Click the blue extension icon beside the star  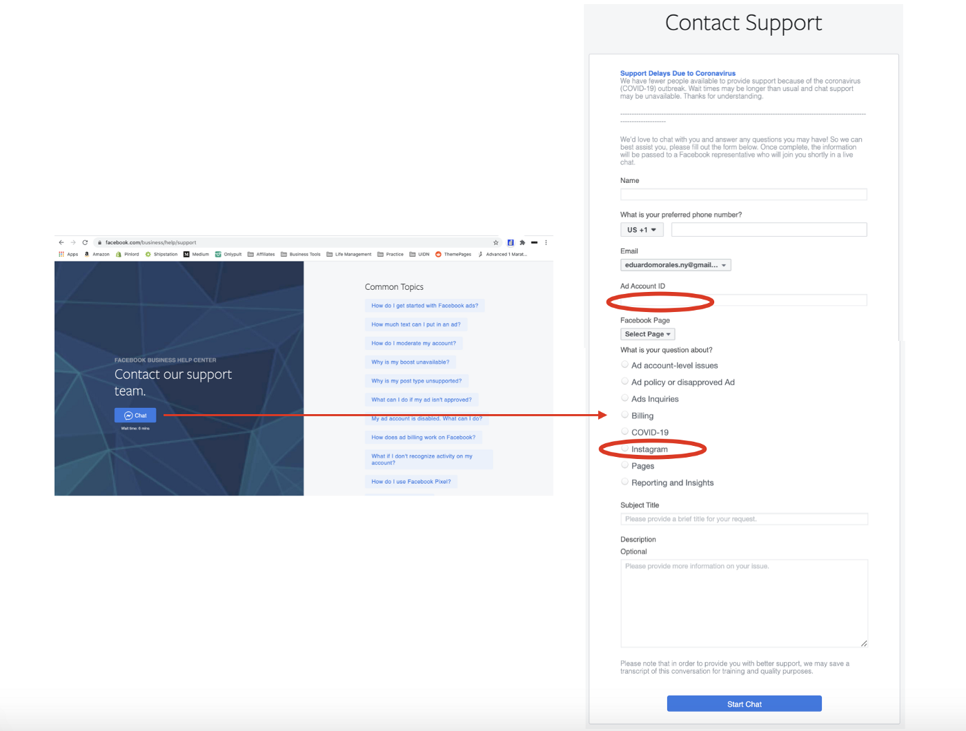point(511,242)
